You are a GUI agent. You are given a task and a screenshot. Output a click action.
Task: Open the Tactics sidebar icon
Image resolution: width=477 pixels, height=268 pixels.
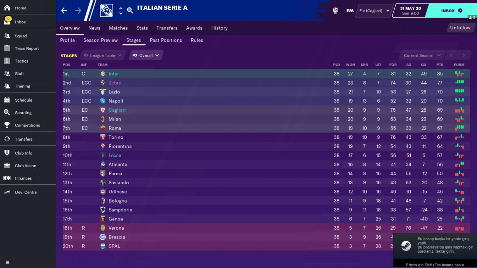tap(7, 61)
